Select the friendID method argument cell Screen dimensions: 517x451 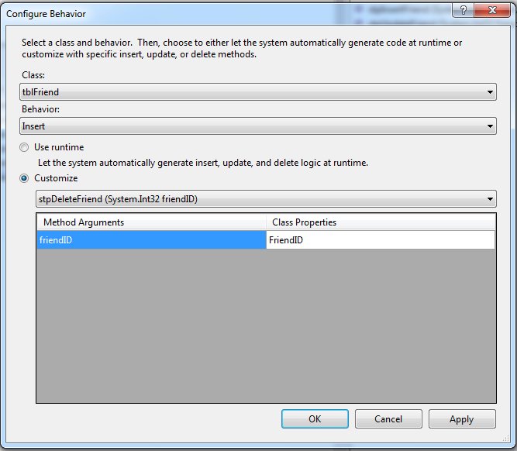point(152,239)
